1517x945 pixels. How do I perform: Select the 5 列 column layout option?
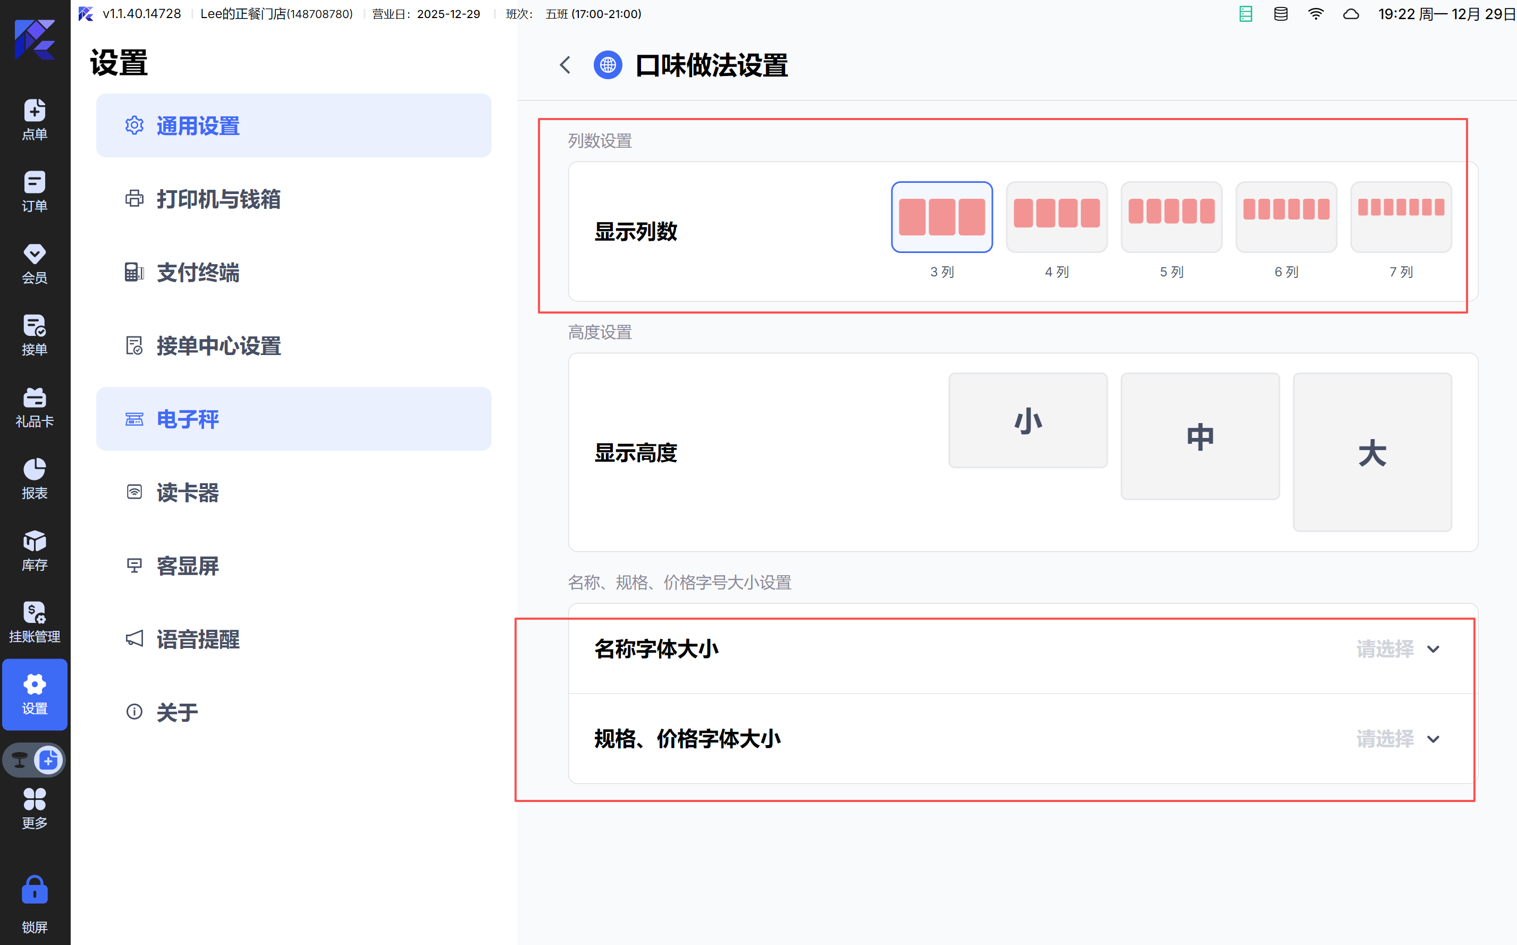(x=1171, y=217)
